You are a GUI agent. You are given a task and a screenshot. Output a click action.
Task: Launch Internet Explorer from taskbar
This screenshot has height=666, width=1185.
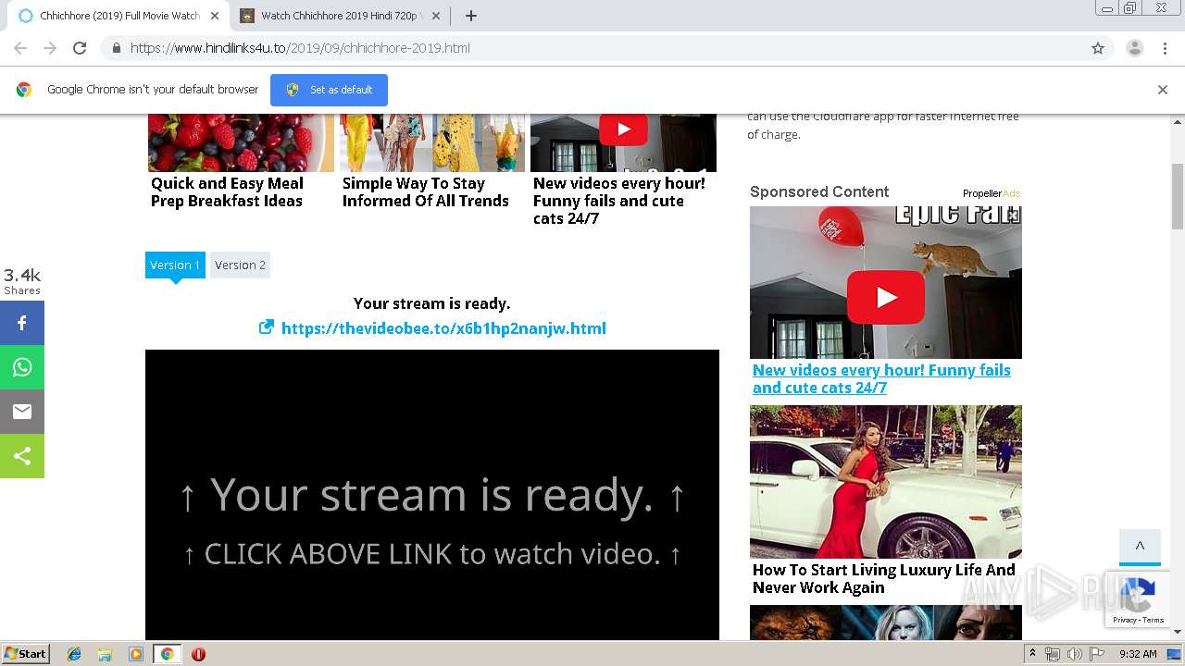74,654
